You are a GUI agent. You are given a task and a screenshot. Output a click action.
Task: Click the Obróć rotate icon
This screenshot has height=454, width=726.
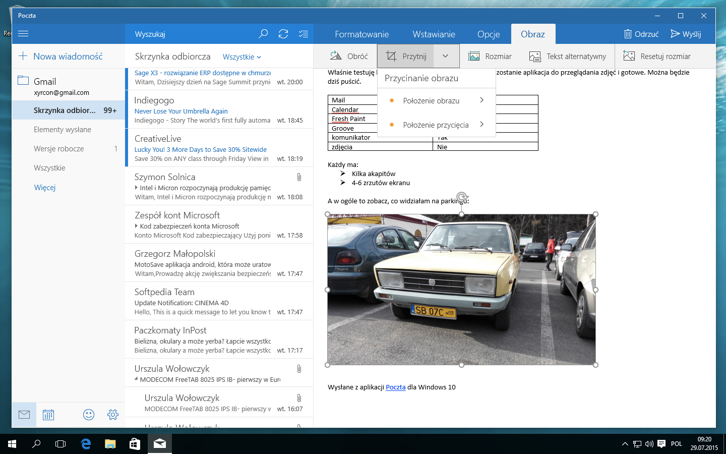point(336,55)
